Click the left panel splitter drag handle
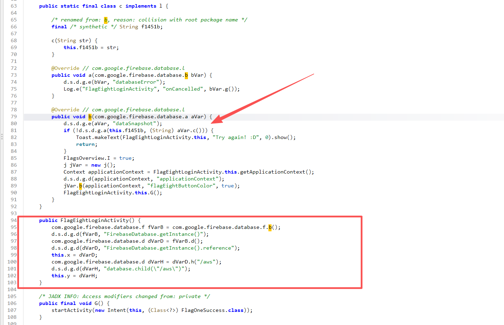 coord(2,137)
